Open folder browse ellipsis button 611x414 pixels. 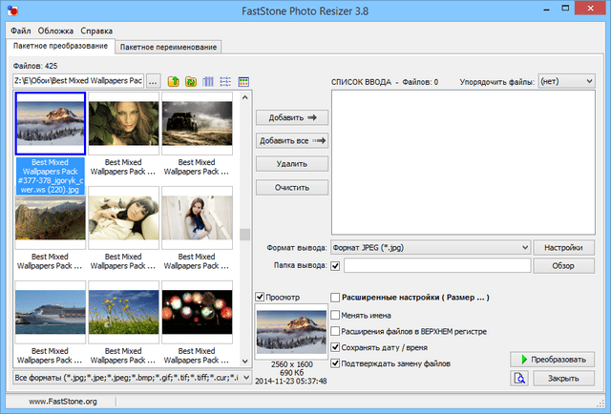click(155, 82)
